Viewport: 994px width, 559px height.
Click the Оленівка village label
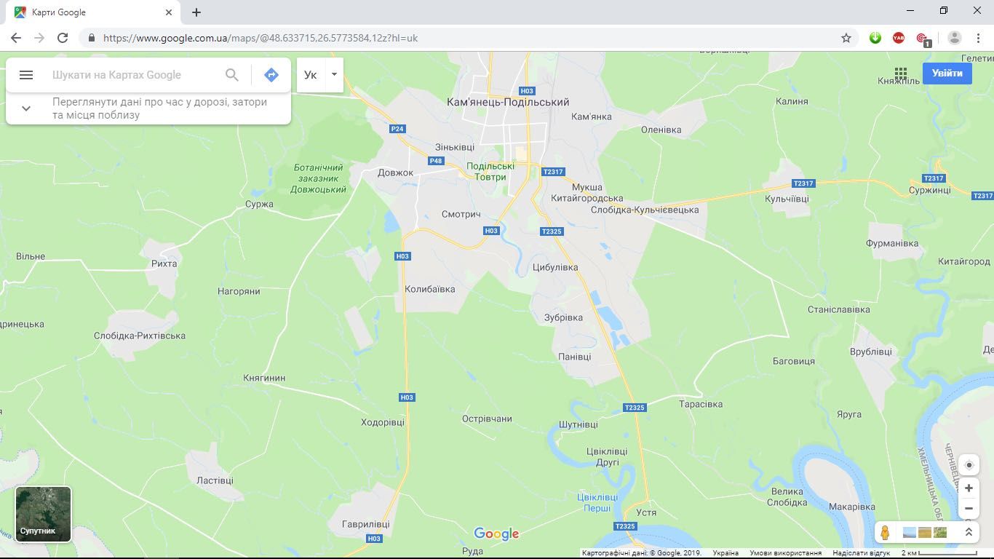point(661,130)
